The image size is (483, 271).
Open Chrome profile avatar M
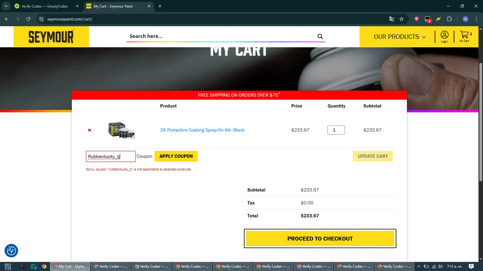point(465,19)
